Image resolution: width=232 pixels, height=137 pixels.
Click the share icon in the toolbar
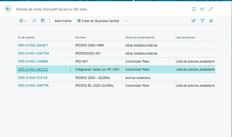coord(193,21)
